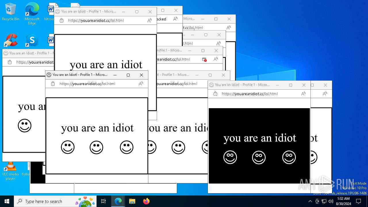Viewport: 368px width, 207px height.
Task: Maximize the front-center Edge window
Action: (128, 75)
